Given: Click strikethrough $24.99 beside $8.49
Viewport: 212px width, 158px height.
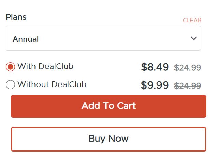Looking at the screenshot, I should coord(187,68).
